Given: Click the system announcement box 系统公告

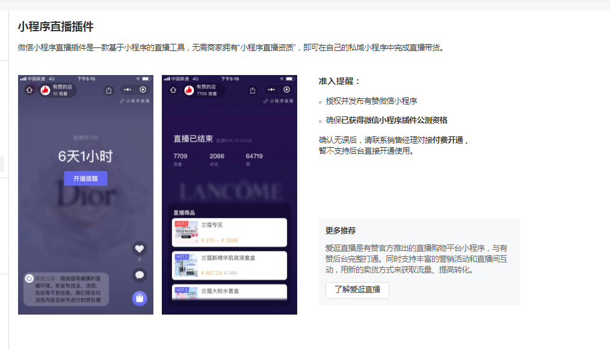Looking at the screenshot, I should click(66, 289).
